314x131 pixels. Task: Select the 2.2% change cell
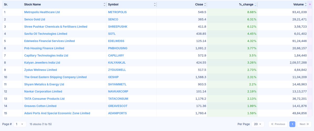(x=232, y=84)
